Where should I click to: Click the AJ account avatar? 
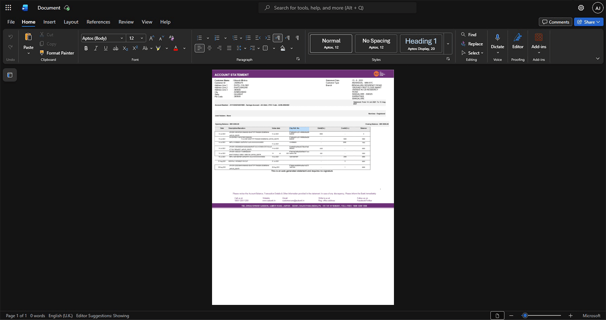click(x=598, y=8)
